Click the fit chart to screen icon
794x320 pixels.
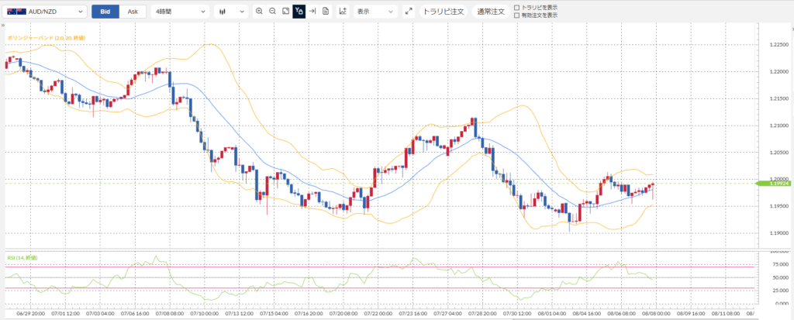pyautogui.click(x=285, y=11)
